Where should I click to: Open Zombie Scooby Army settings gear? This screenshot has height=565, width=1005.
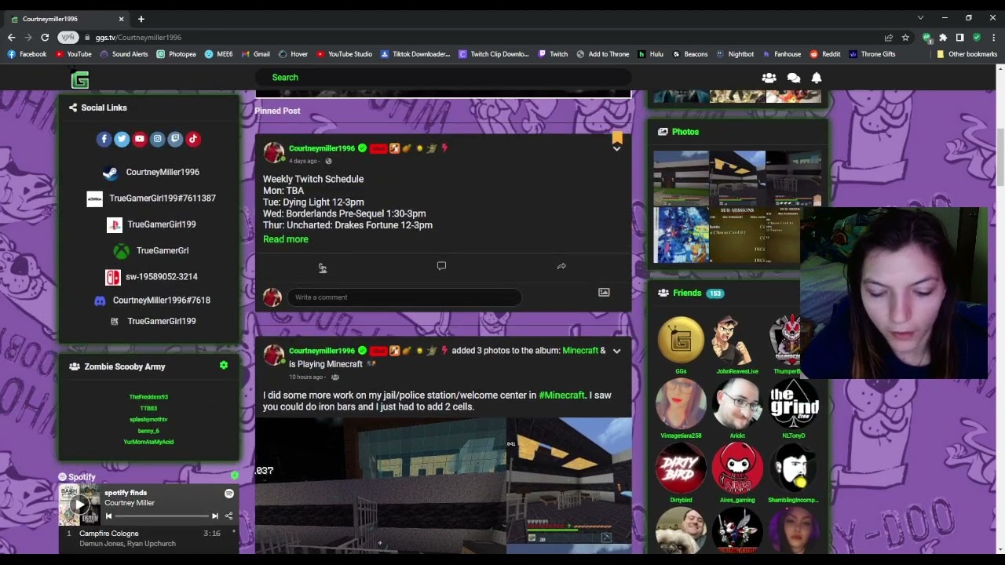(x=224, y=366)
